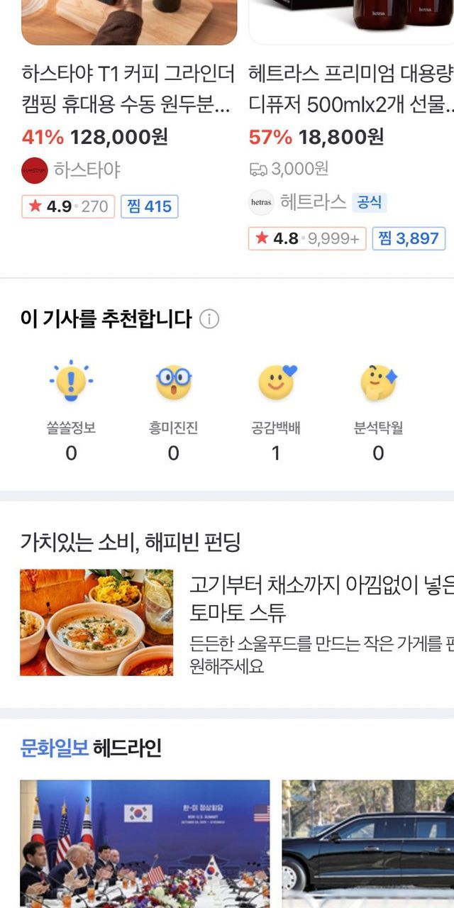Screen dimensions: 454x908
Task: Select the 흥미진진 surprised face reaction
Action: 174,383
